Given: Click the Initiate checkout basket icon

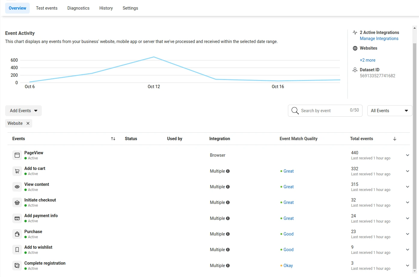Looking at the screenshot, I should point(17,202).
